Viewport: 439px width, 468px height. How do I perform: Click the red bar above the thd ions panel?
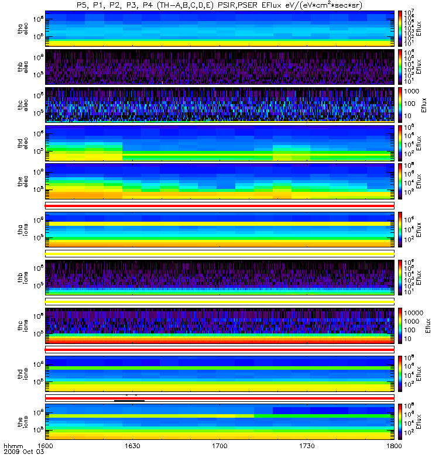(220, 350)
